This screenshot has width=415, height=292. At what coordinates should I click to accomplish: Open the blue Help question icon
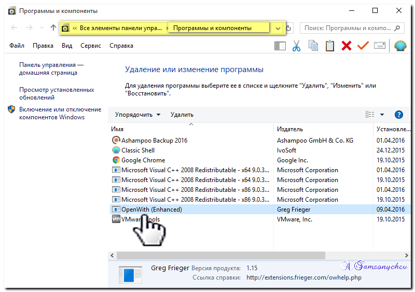point(398,115)
